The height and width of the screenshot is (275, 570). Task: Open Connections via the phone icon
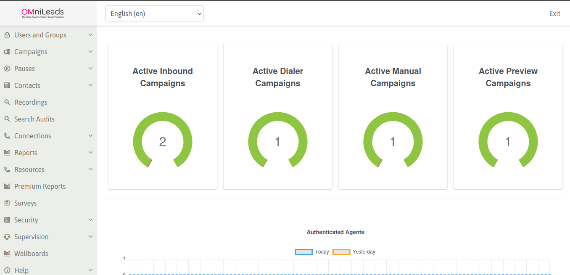(x=7, y=135)
